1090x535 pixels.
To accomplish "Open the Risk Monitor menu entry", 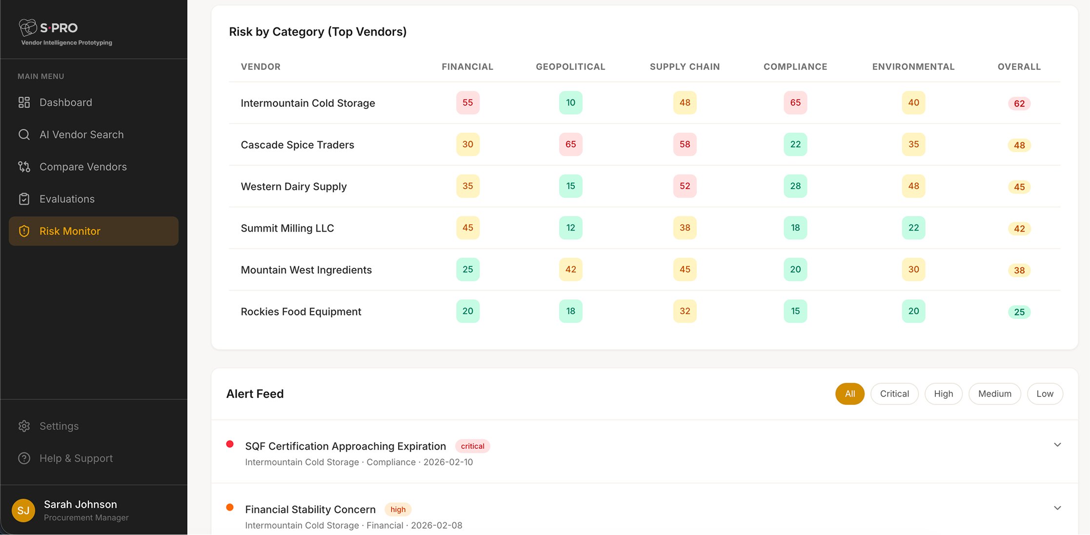I will tap(69, 231).
